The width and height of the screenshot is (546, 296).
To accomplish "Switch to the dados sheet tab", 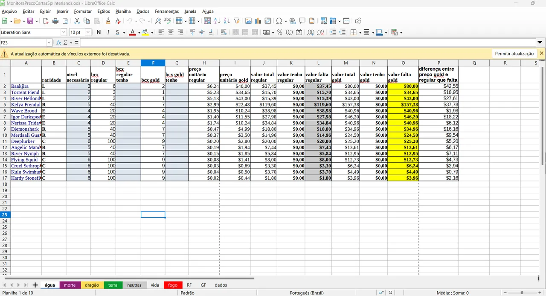I will [x=221, y=285].
